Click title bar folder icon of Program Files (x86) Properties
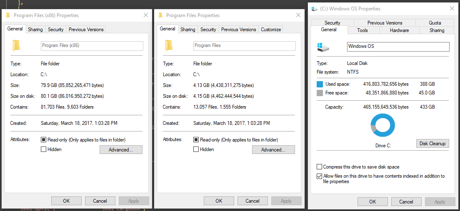 pos(8,15)
